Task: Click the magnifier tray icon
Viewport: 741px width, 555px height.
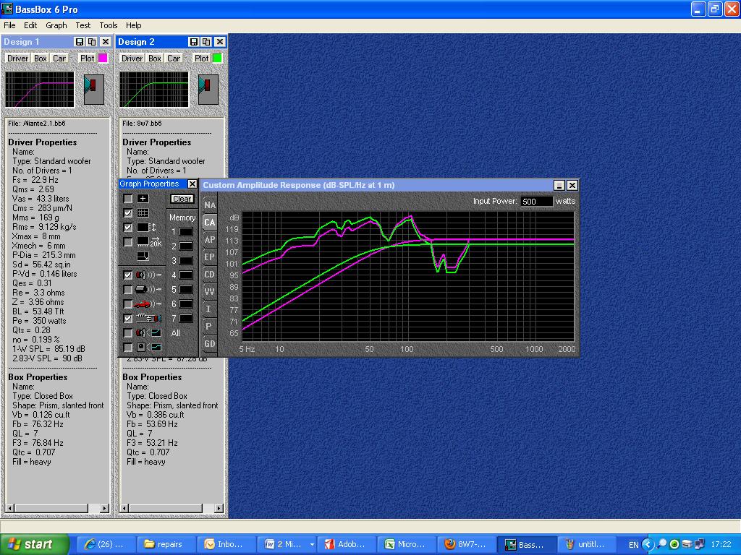Action: (x=662, y=544)
